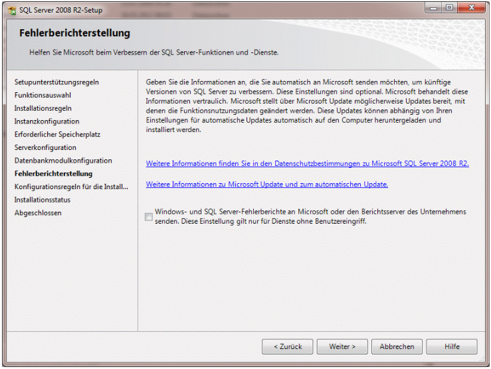The image size is (491, 369).
Task: Select Instanzkonfiguration step in sidebar
Action: [47, 121]
